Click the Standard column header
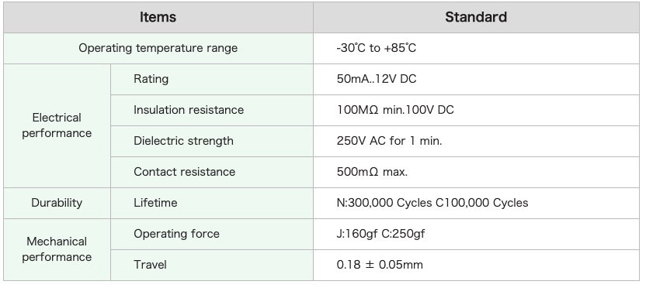Screen dimensions: 646x288 coord(476,17)
